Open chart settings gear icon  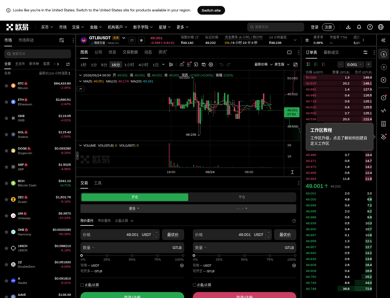pos(211,64)
